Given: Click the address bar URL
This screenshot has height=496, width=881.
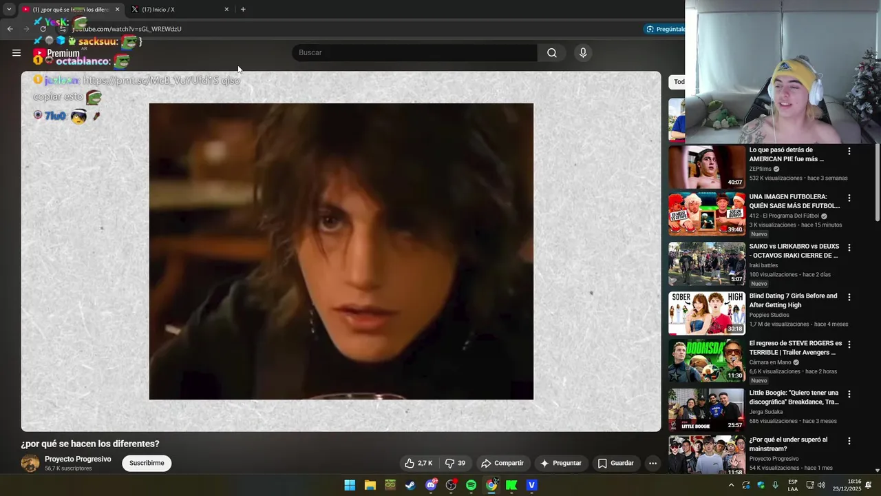Looking at the screenshot, I should (127, 29).
